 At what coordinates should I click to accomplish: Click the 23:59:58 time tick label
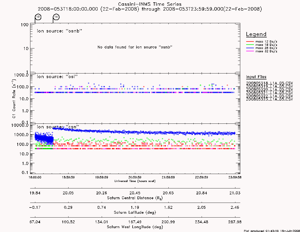coord(235,177)
